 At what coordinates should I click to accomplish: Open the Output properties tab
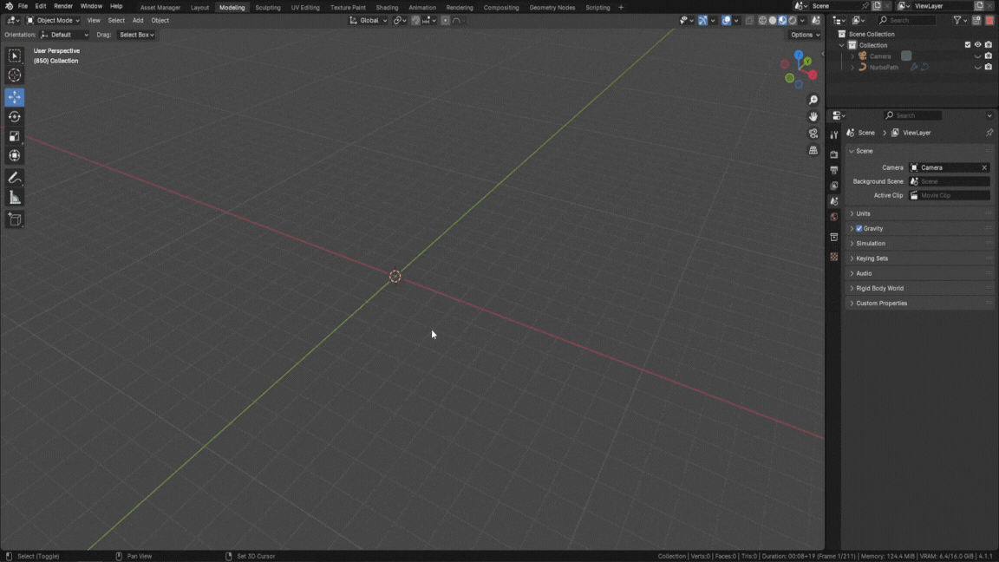click(834, 170)
